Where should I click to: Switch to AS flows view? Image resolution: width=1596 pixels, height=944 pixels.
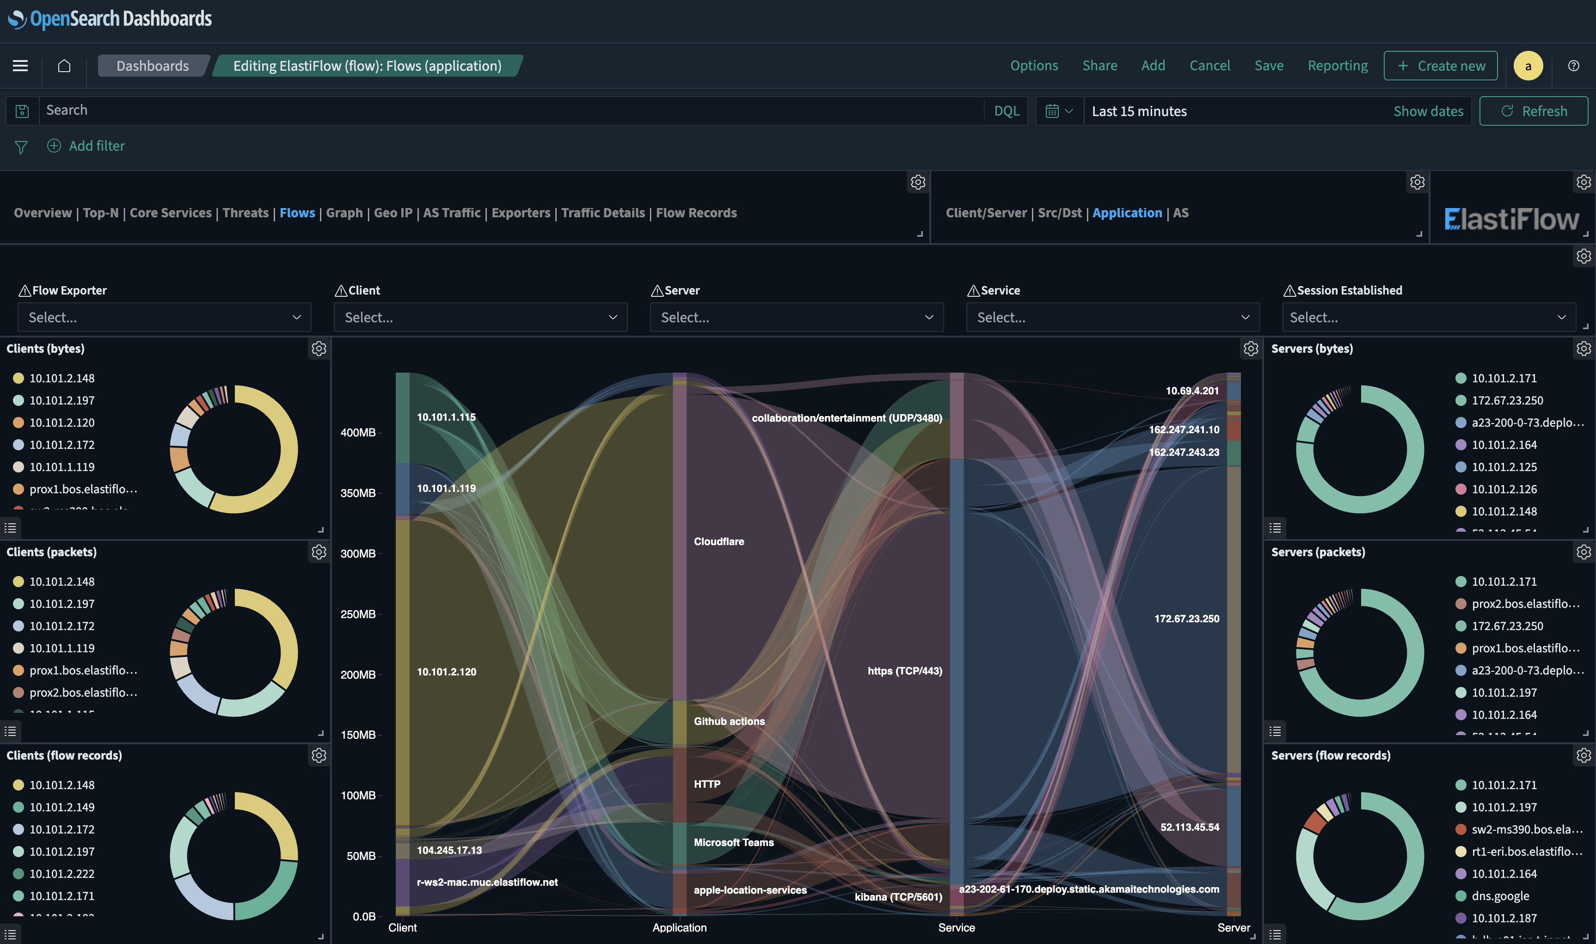click(x=1181, y=213)
